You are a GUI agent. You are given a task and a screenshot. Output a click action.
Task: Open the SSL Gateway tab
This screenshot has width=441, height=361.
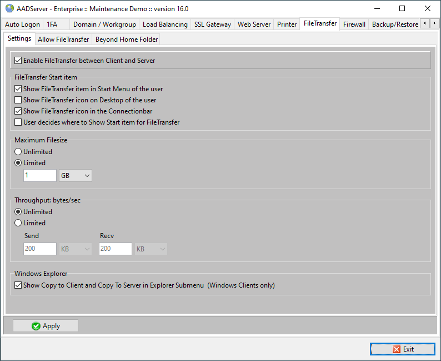(x=212, y=24)
